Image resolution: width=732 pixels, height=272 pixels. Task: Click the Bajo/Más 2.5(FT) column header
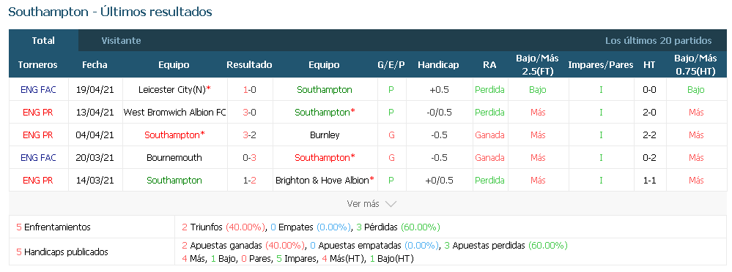point(537,64)
